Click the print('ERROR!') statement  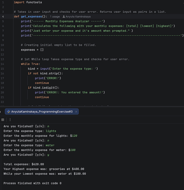(x=48, y=78)
